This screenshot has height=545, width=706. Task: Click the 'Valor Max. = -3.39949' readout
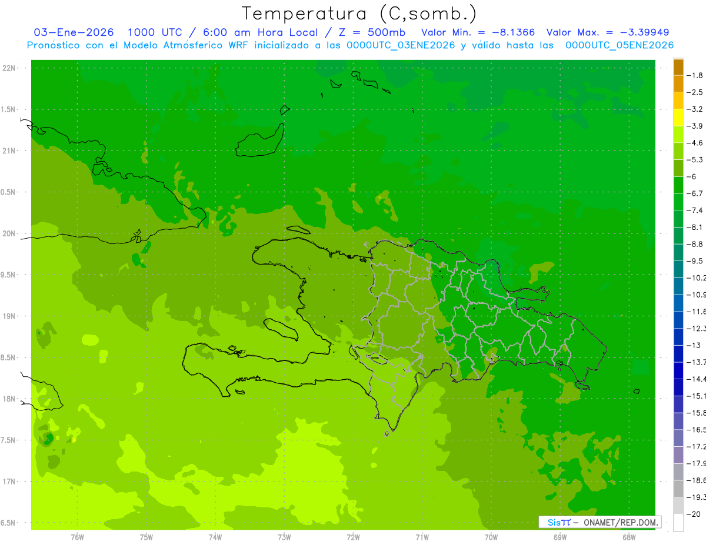pyautogui.click(x=608, y=32)
